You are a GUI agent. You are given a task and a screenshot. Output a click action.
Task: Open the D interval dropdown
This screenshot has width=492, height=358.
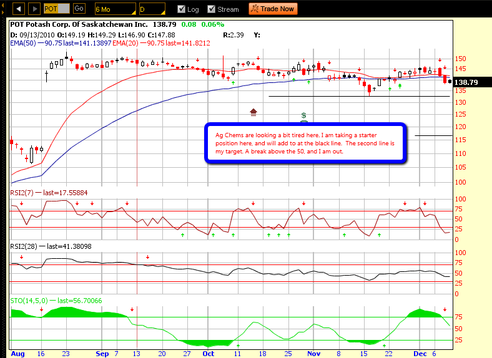[152, 9]
